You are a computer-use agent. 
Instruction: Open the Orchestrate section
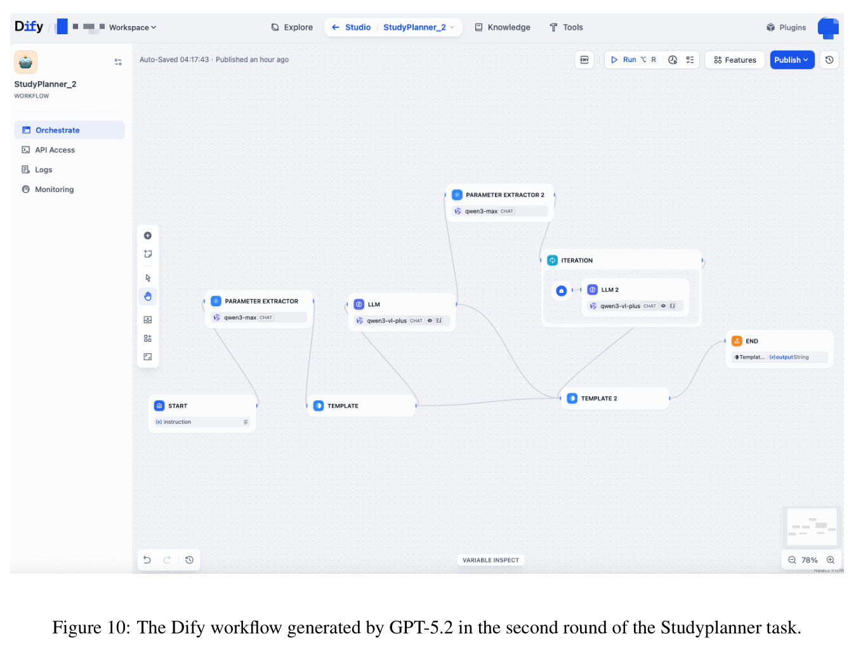click(69, 130)
